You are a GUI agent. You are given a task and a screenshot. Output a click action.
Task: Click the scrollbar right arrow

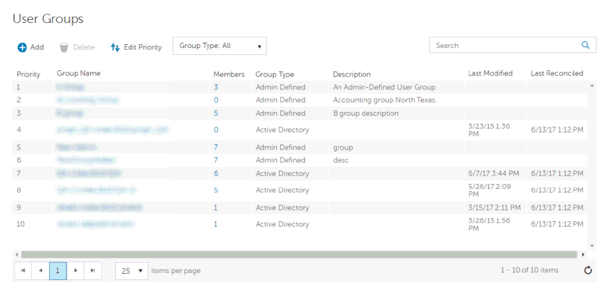coord(583,255)
